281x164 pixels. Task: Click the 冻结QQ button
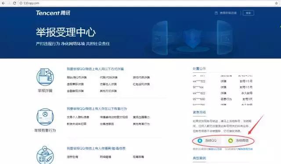tap(207, 141)
